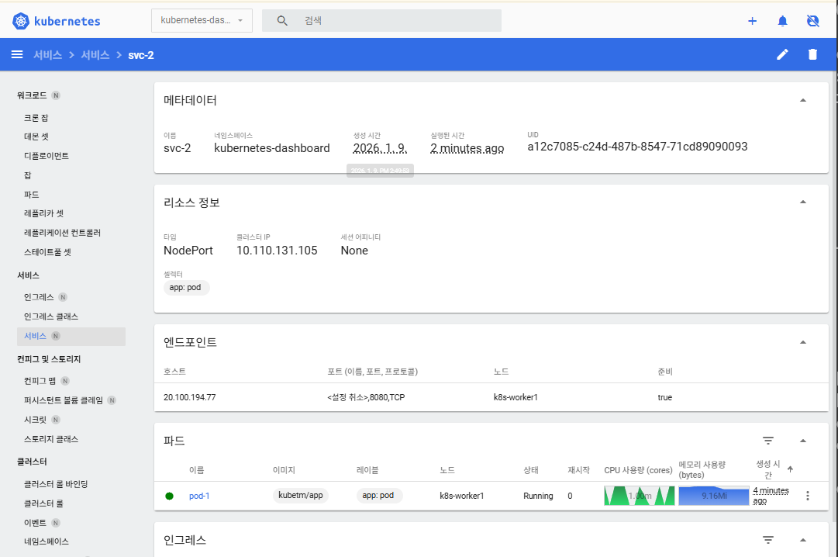Click the Kubernetes logo icon

coord(21,21)
